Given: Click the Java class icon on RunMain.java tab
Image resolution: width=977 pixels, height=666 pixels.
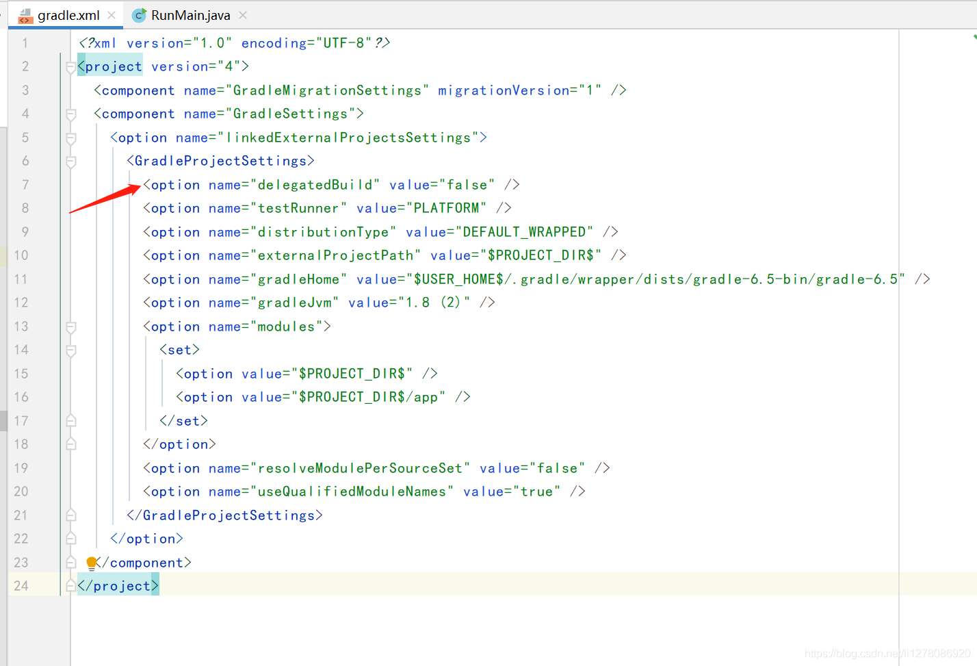Looking at the screenshot, I should click(139, 15).
